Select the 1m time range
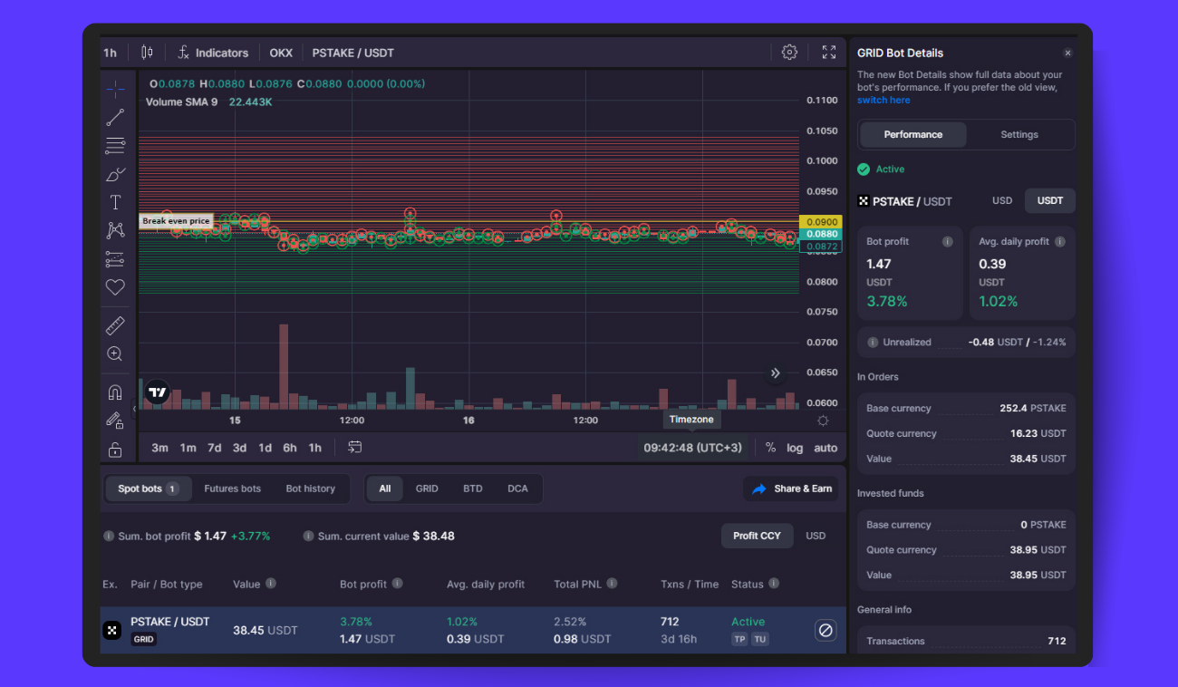Screen dimensions: 1178x687 188,448
